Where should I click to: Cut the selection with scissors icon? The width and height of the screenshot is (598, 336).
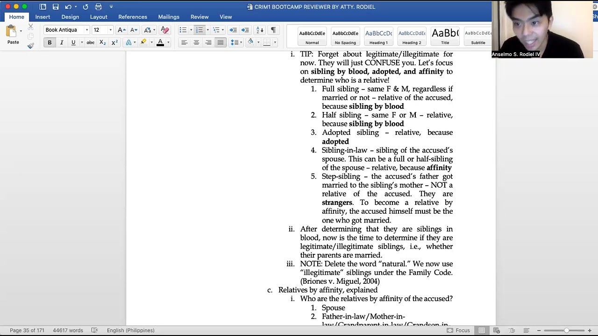[x=31, y=27]
